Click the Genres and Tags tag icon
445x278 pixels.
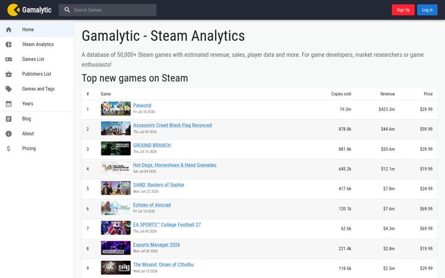9,89
